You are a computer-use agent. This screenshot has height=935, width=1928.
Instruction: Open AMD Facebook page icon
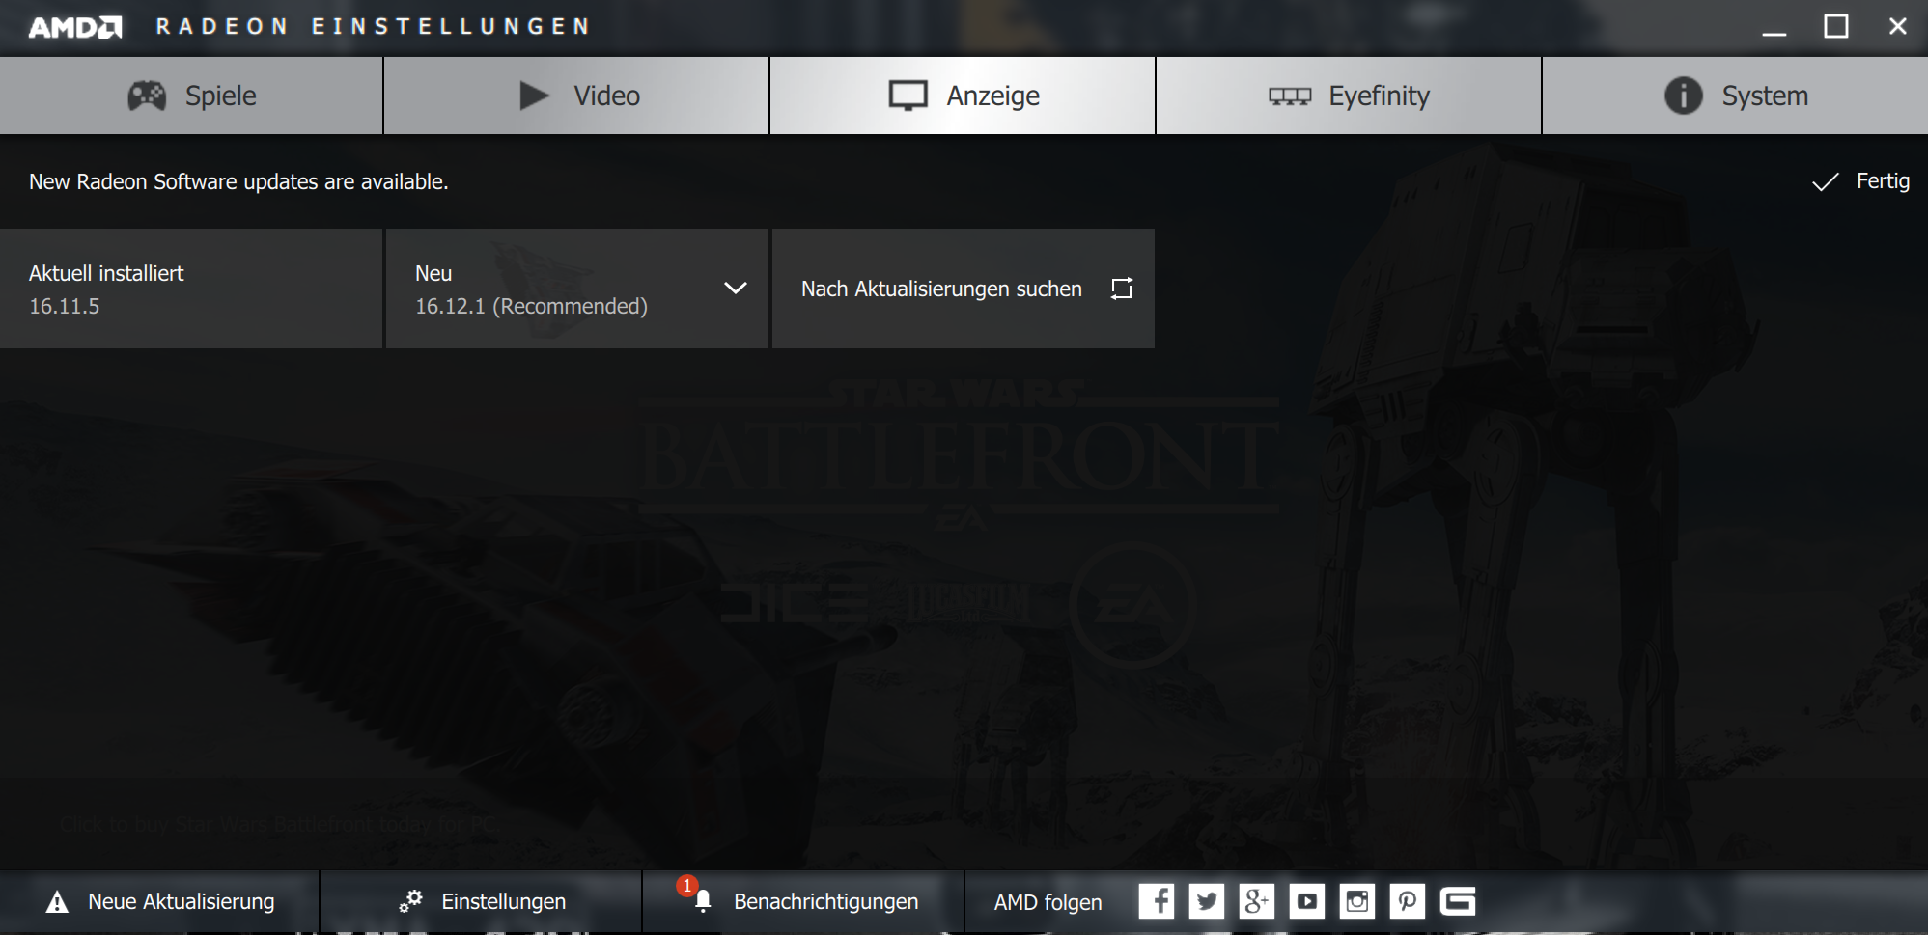tap(1157, 901)
